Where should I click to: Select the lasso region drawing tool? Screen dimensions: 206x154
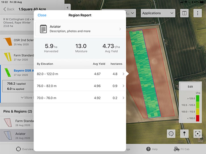tap(171, 134)
